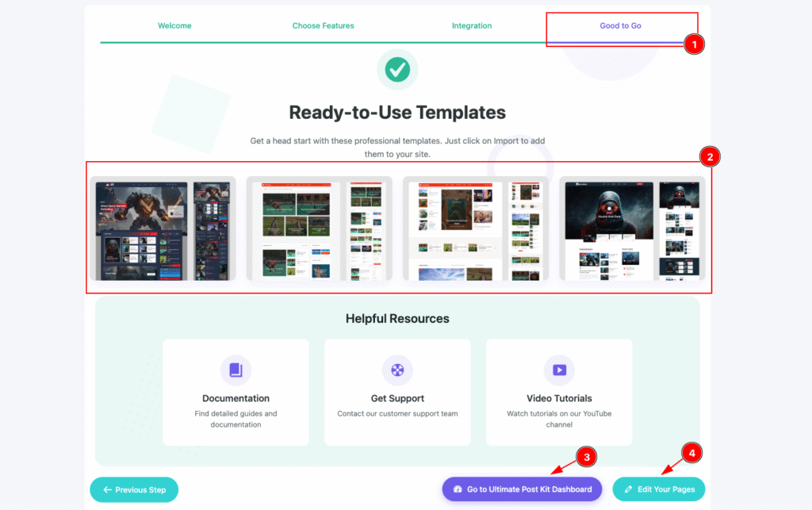Select the hooded figure dark template
This screenshot has height=510, width=812.
click(x=632, y=228)
